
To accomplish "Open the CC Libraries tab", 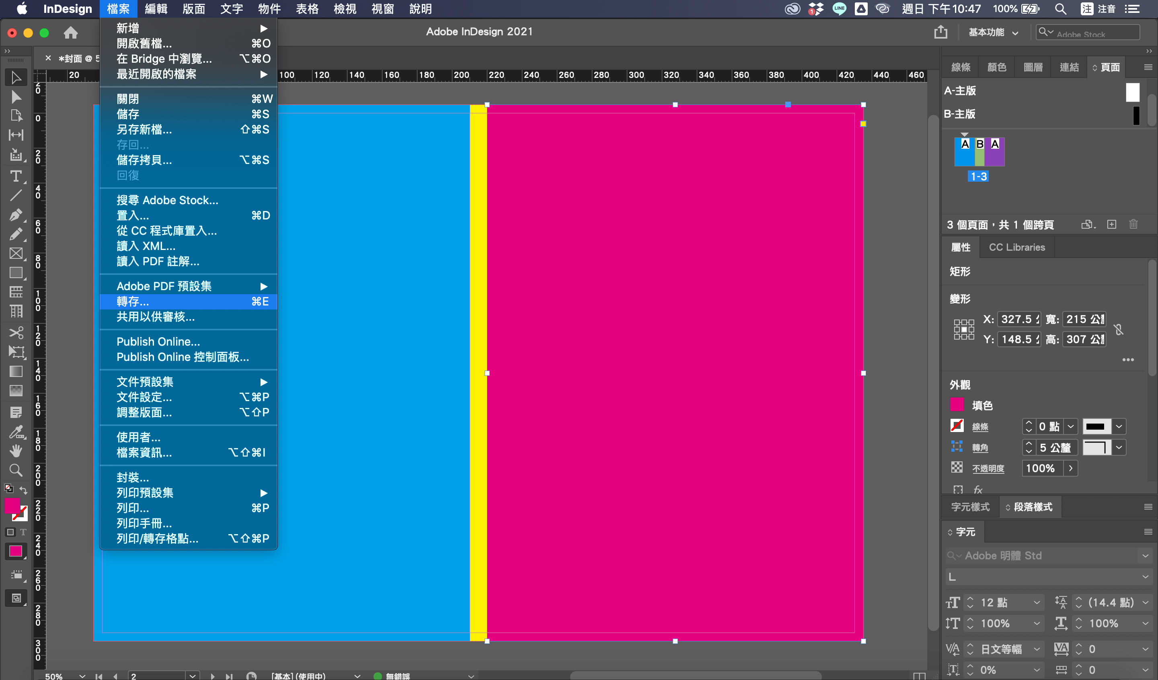I will (1016, 247).
